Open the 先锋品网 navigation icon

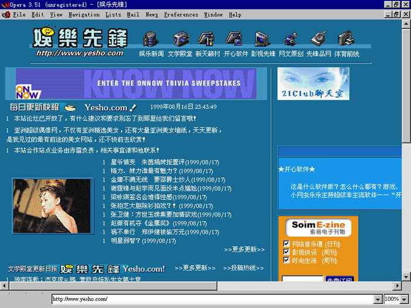tap(318, 39)
